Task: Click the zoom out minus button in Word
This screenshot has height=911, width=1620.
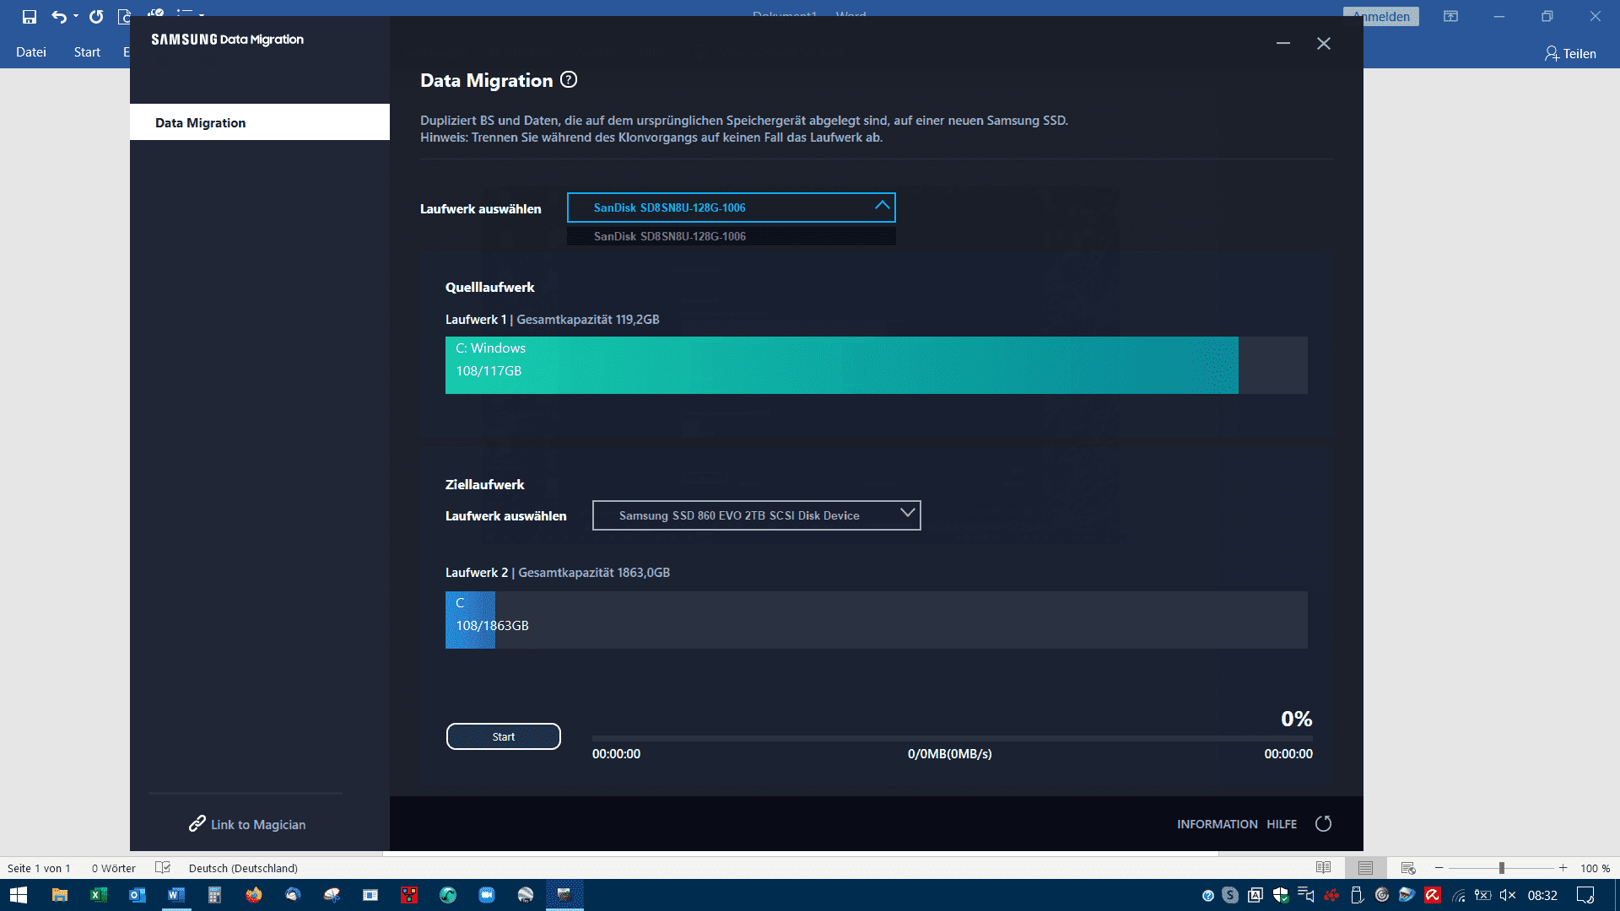Action: (x=1439, y=868)
